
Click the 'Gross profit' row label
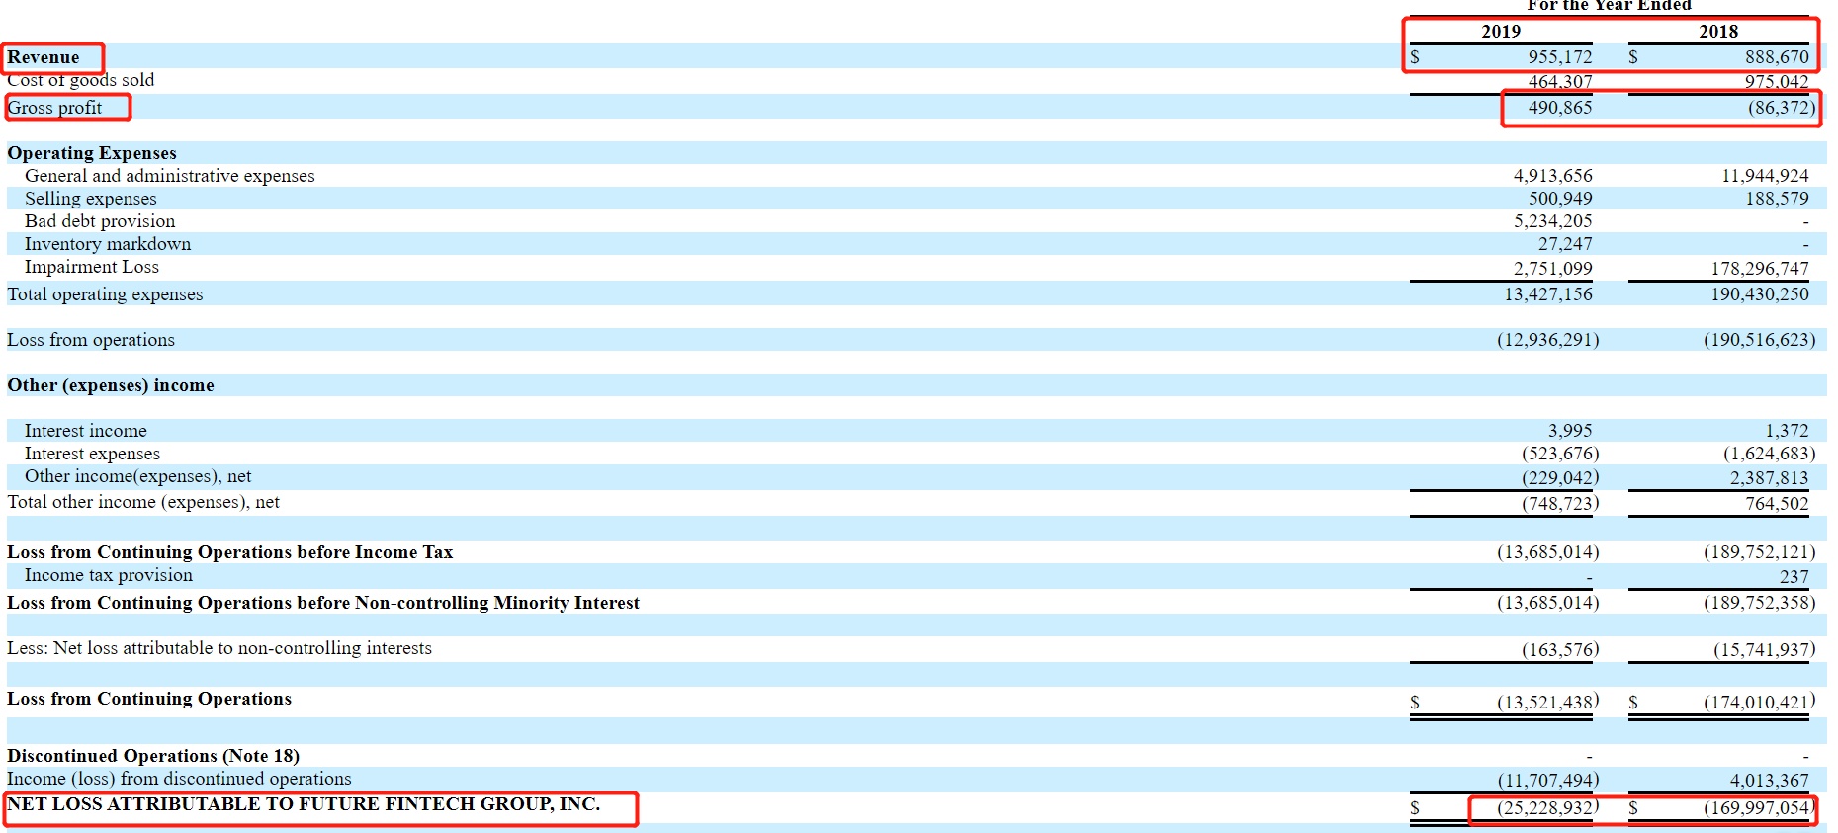coord(54,108)
